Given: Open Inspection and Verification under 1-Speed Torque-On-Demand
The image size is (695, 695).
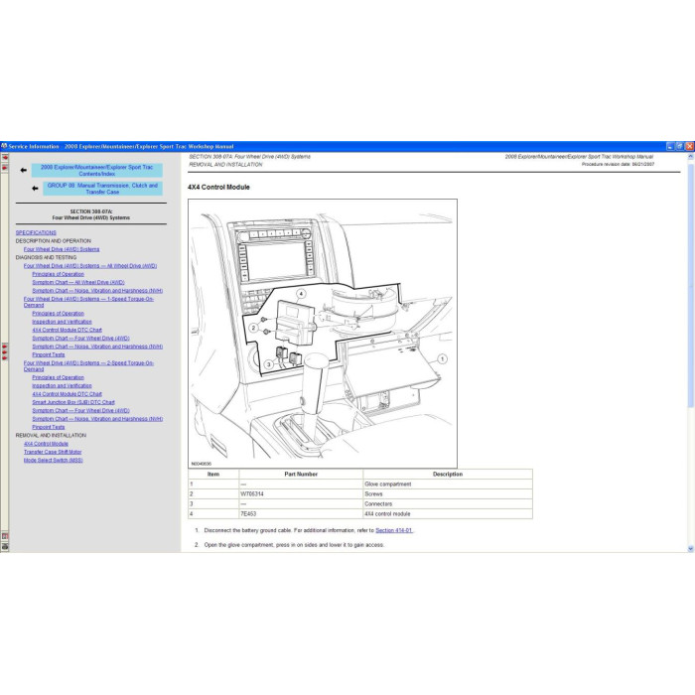Looking at the screenshot, I should tap(62, 322).
